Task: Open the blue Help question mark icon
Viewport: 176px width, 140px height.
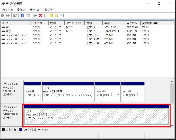Action: tap(22, 15)
